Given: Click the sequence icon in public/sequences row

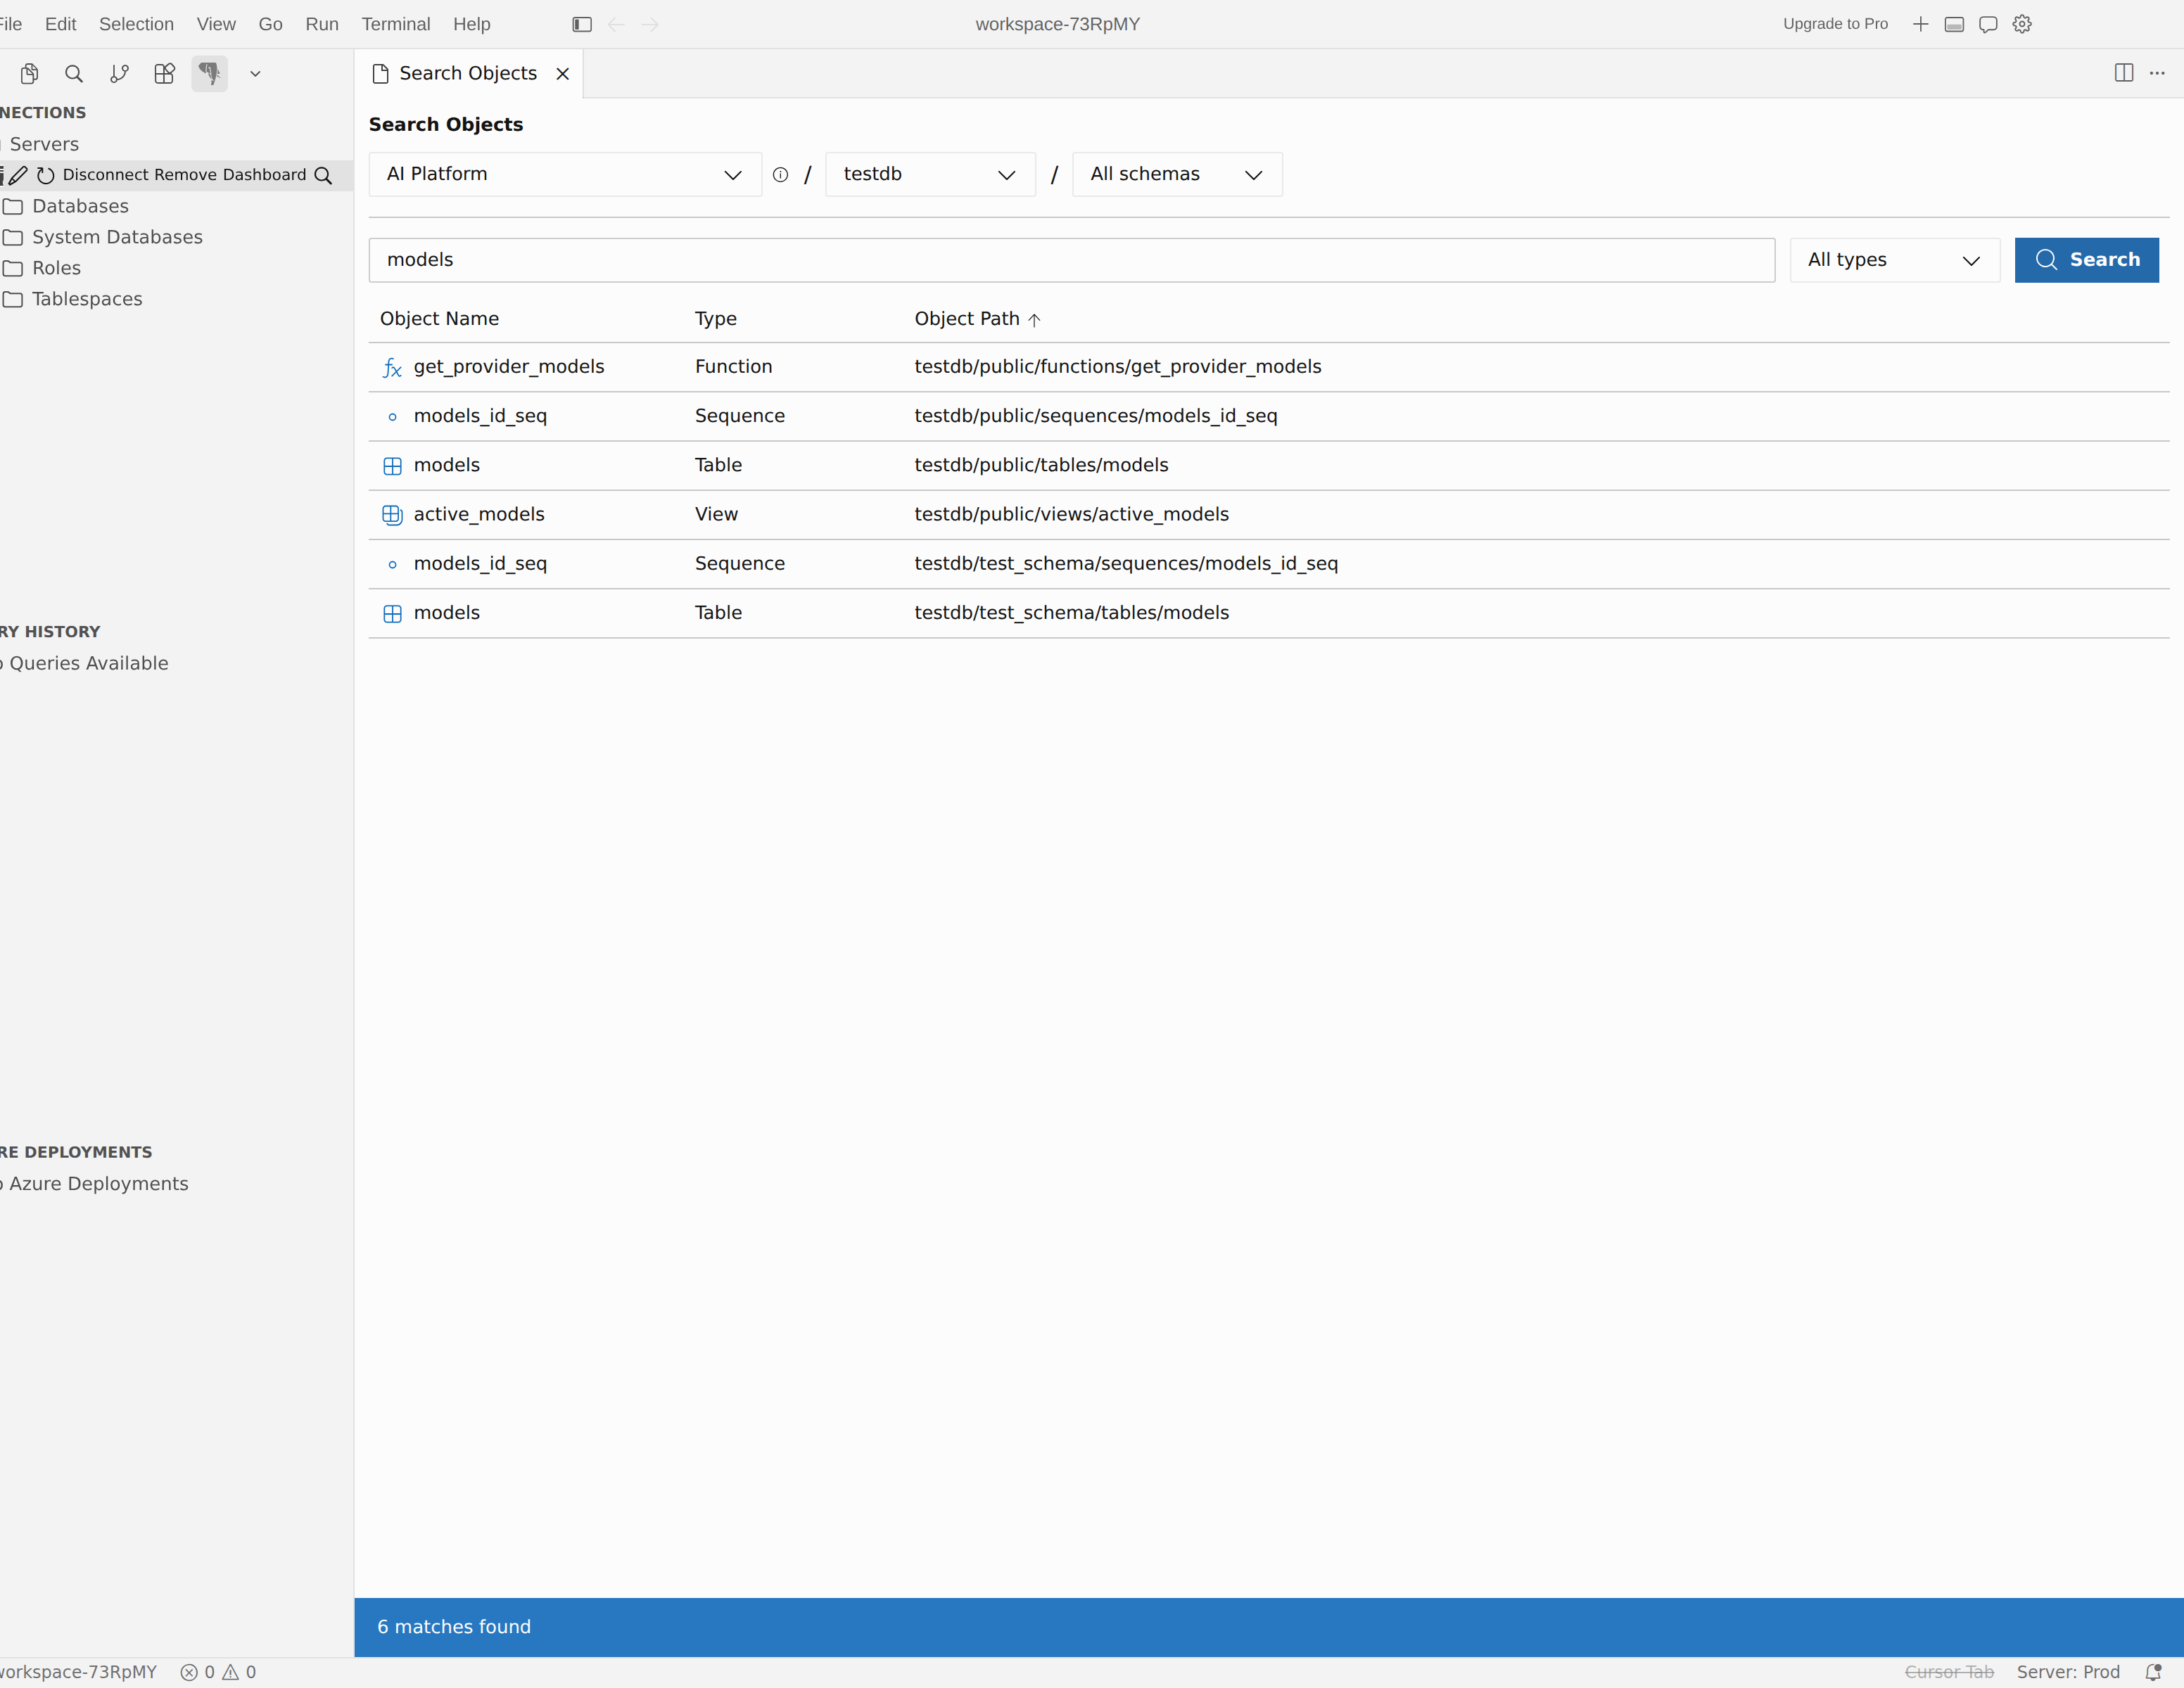Looking at the screenshot, I should [392, 417].
